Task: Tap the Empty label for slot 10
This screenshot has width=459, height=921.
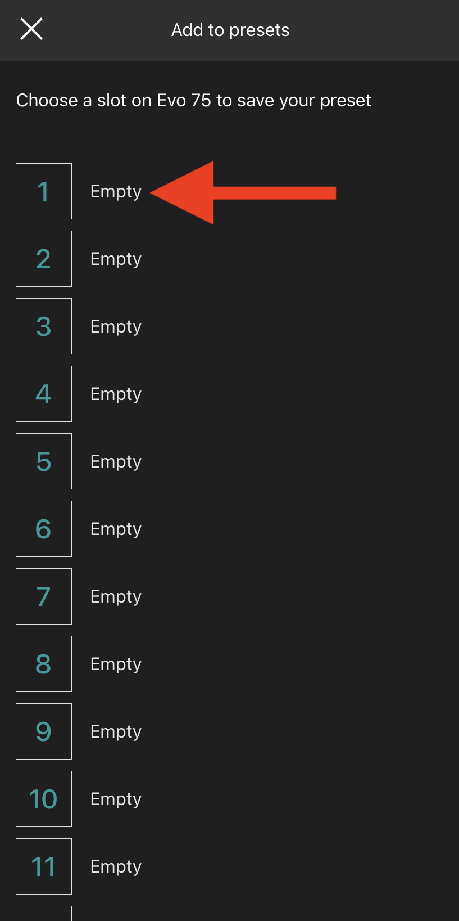Action: tap(116, 799)
